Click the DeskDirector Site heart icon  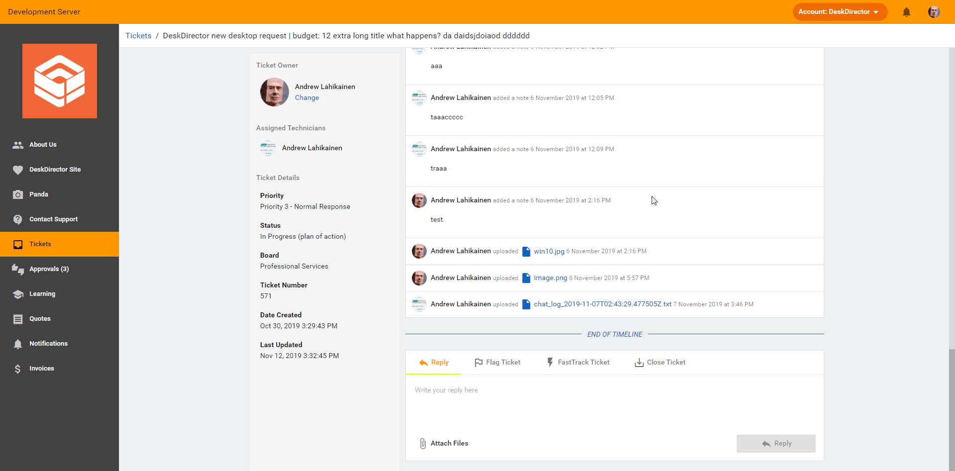[x=18, y=170]
